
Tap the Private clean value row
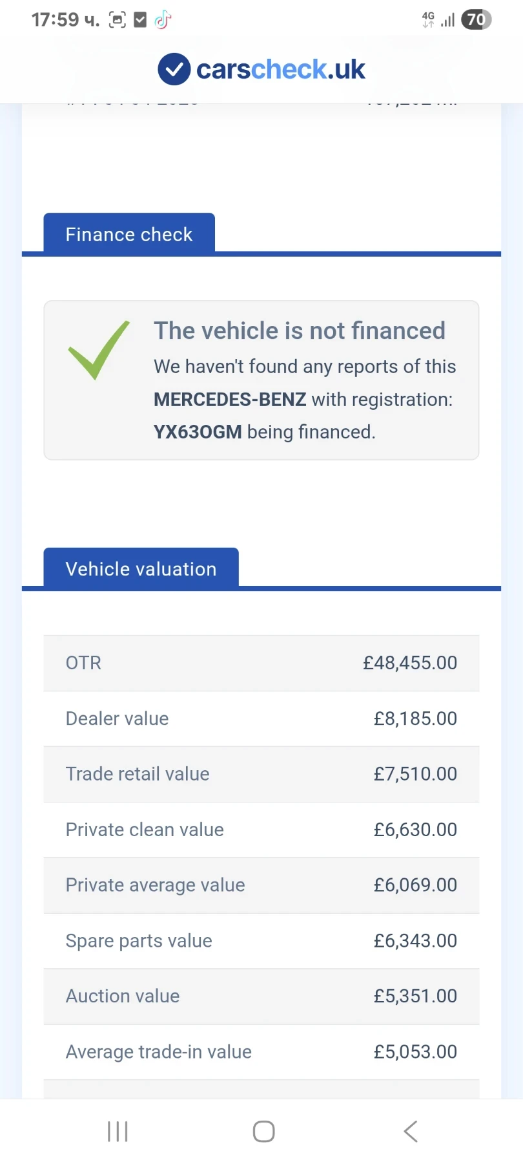[261, 830]
